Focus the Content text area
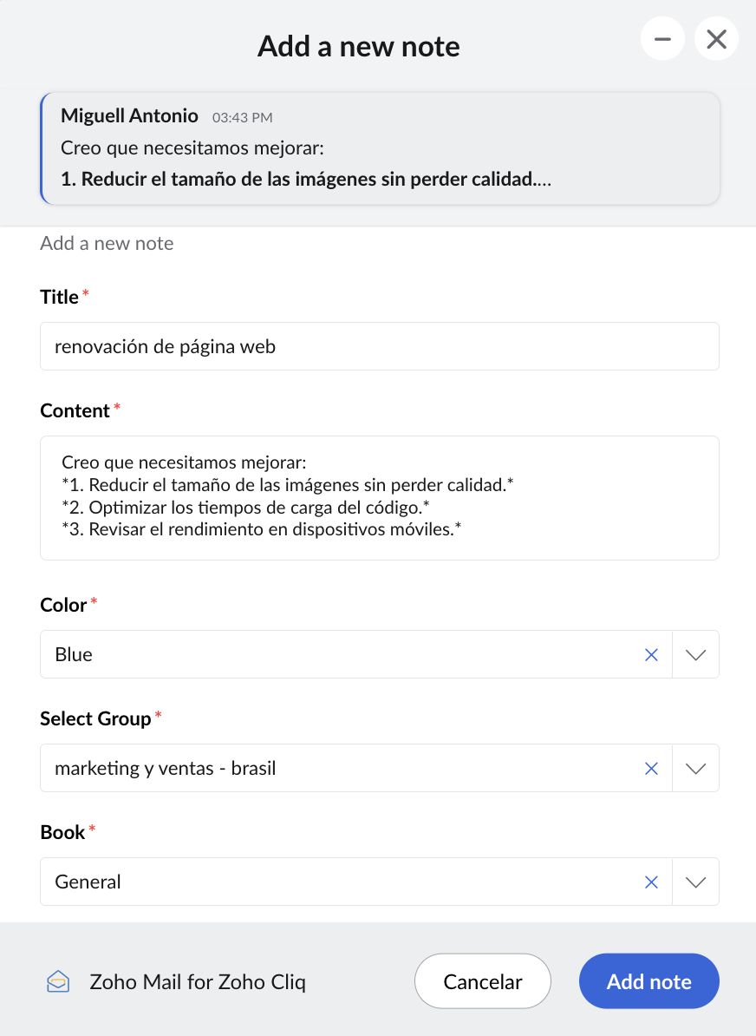Screen dimensions: 756x1036 point(379,498)
